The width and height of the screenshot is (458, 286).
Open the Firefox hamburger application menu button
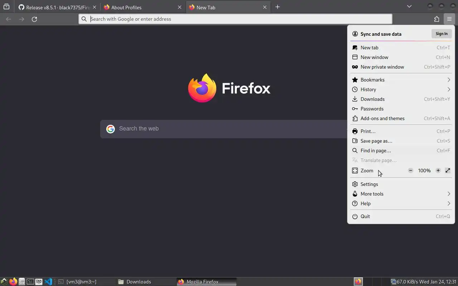pos(449,19)
